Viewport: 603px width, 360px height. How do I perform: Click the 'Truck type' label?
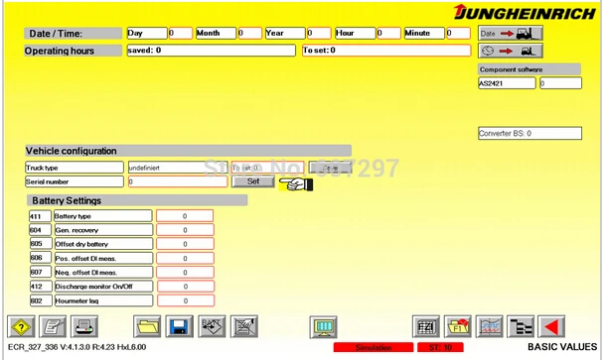[x=75, y=168]
